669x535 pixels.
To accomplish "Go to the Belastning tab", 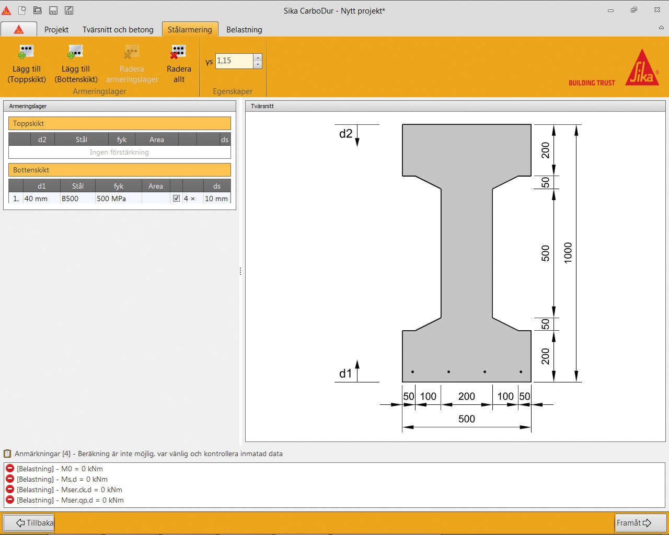I will click(244, 30).
